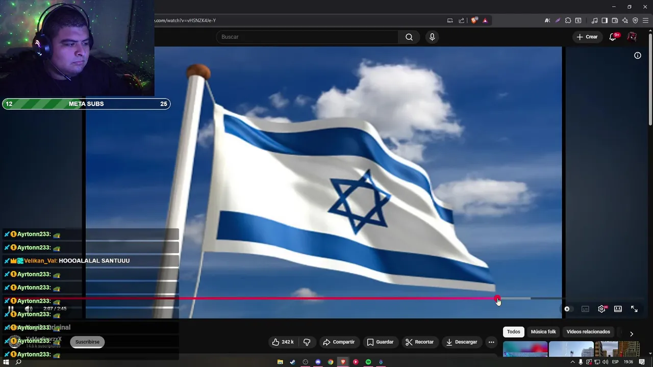Save video with Guardar button
This screenshot has width=653, height=367.
coord(380,342)
